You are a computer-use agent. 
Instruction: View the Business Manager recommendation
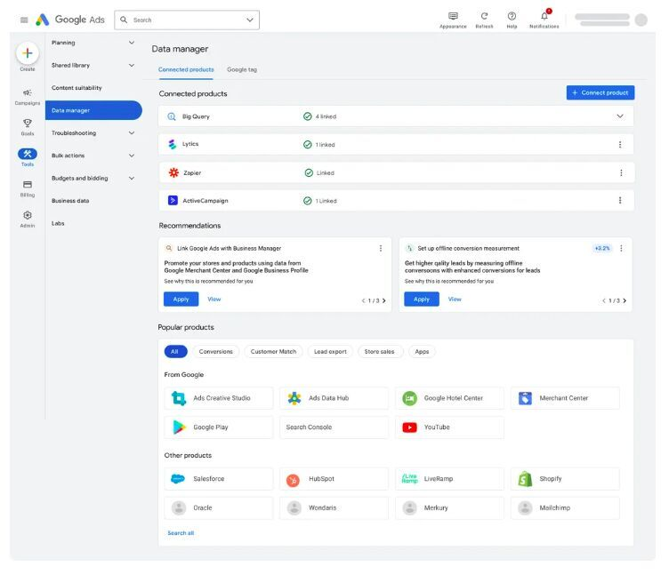click(214, 299)
